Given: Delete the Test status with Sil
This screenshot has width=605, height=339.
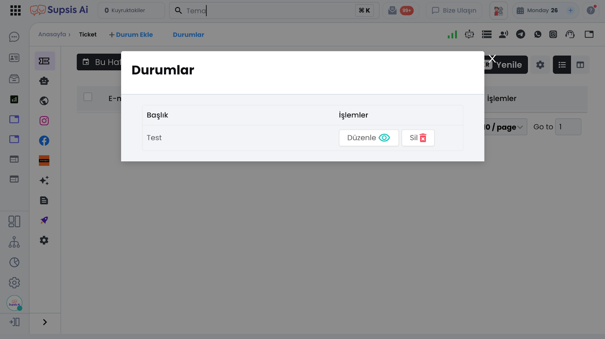Looking at the screenshot, I should (418, 138).
